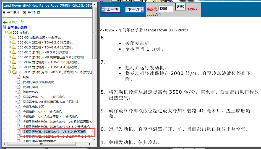Click folder icon of 303-01A 发动机

14,42
